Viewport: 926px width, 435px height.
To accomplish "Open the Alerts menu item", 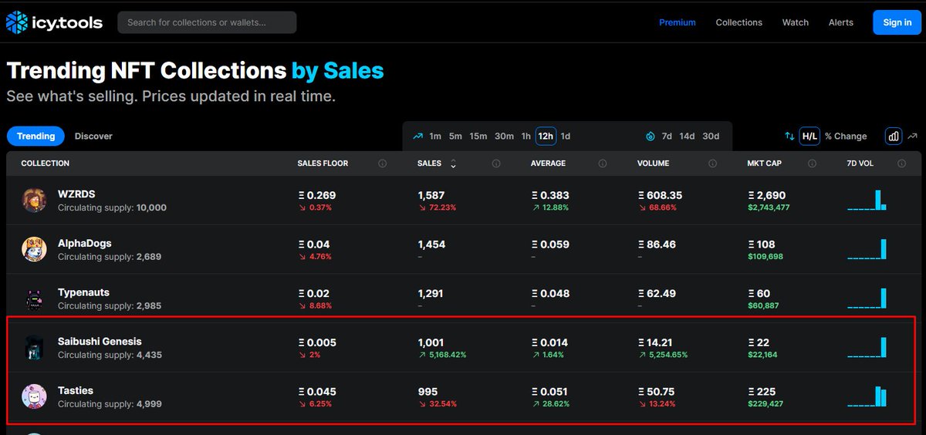I will 841,22.
